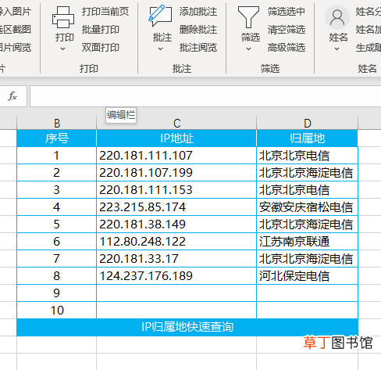This screenshot has width=381, height=370.
Task: Select empty IP address cell in row 9
Action: (x=176, y=293)
